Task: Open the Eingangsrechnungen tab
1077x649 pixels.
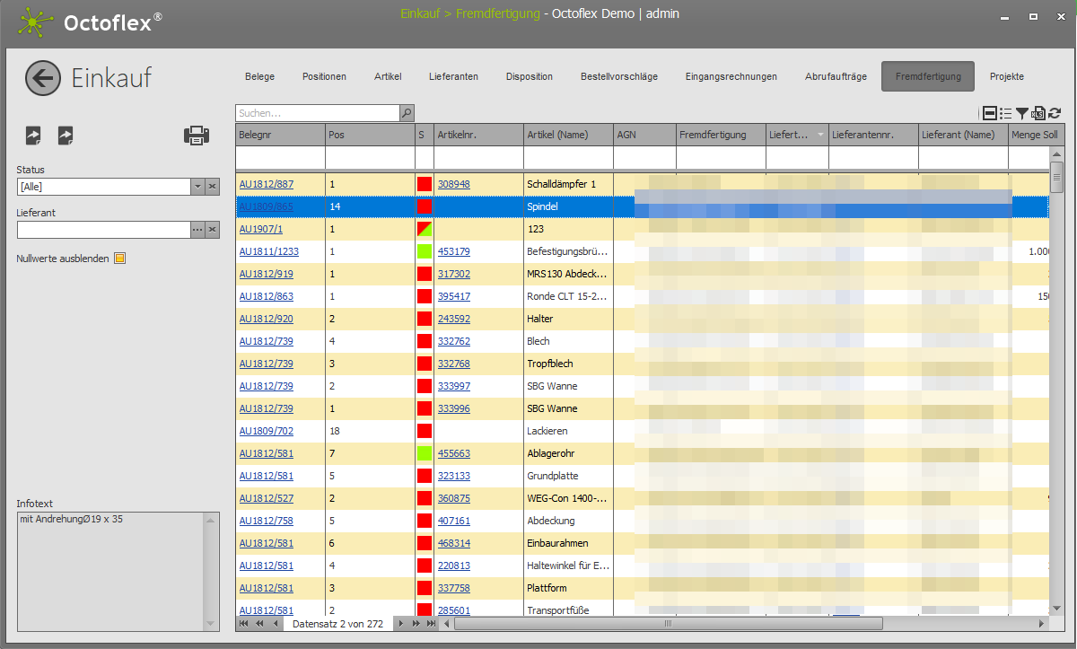Action: point(731,77)
